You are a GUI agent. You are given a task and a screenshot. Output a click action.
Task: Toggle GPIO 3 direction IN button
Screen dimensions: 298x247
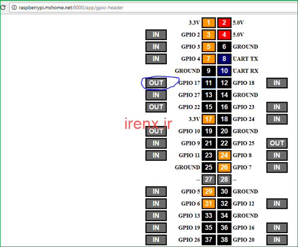tap(156, 47)
